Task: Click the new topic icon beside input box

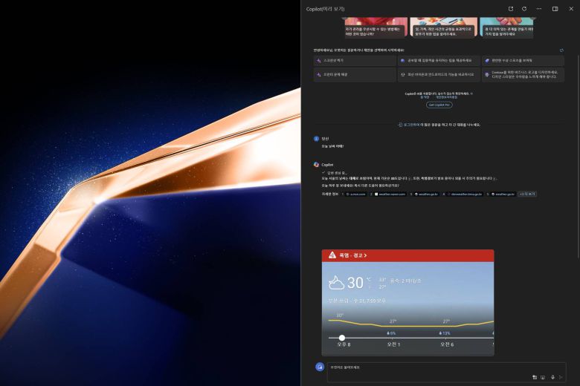Action: pyautogui.click(x=320, y=367)
